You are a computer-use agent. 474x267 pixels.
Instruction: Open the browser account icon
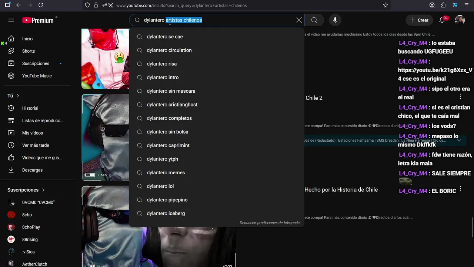click(432, 5)
